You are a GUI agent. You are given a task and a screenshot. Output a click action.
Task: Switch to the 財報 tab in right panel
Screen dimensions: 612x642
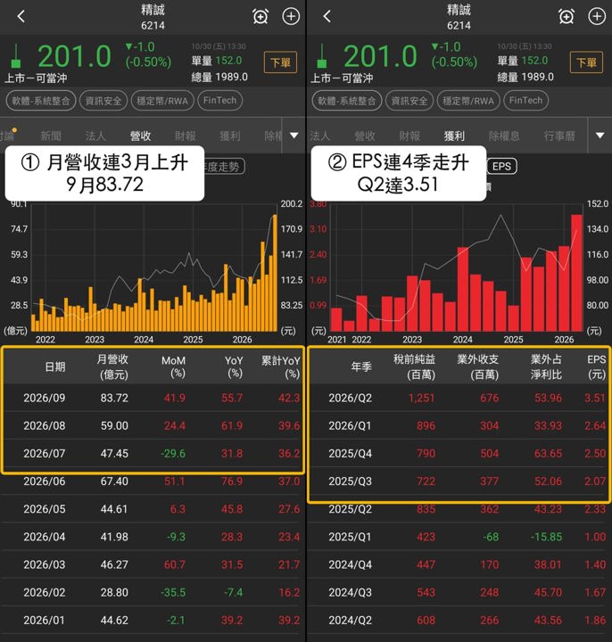[409, 136]
